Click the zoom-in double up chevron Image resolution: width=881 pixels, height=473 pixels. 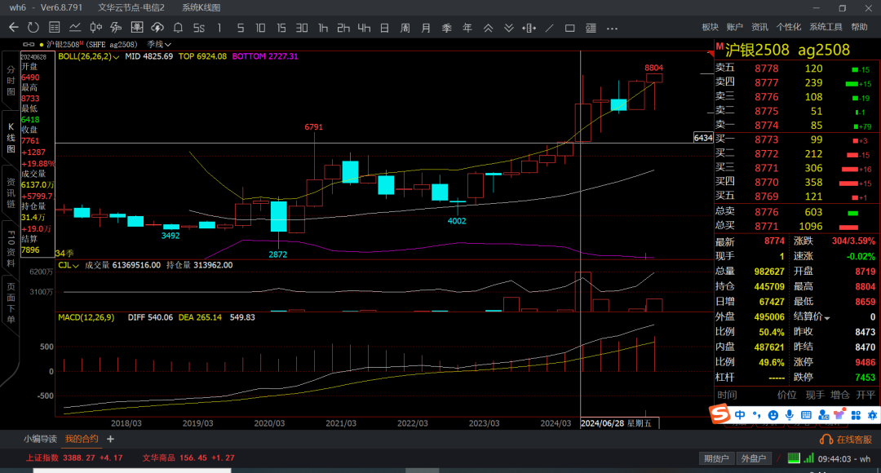489,28
